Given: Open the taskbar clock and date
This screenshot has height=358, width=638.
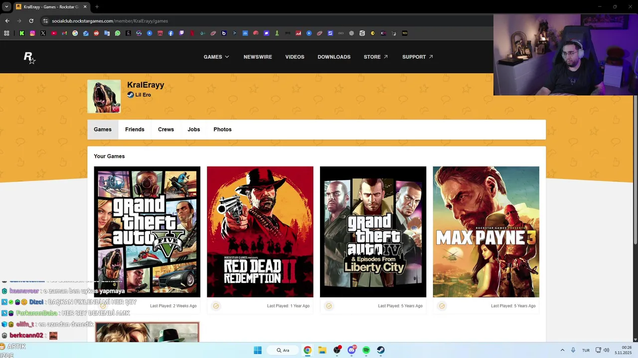Looking at the screenshot, I should (x=623, y=350).
